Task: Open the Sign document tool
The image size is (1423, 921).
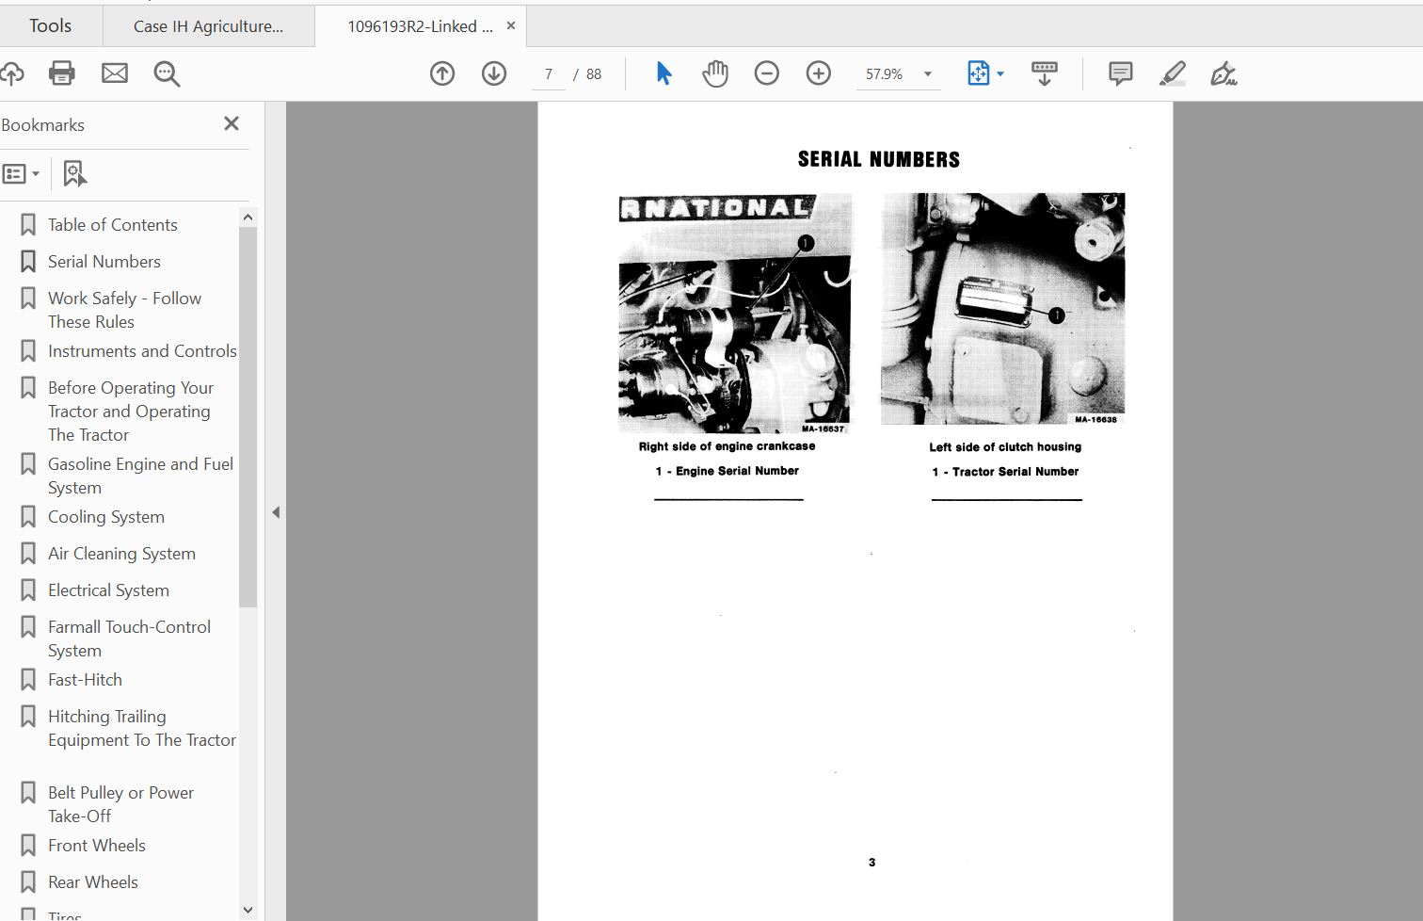Action: pos(1223,73)
